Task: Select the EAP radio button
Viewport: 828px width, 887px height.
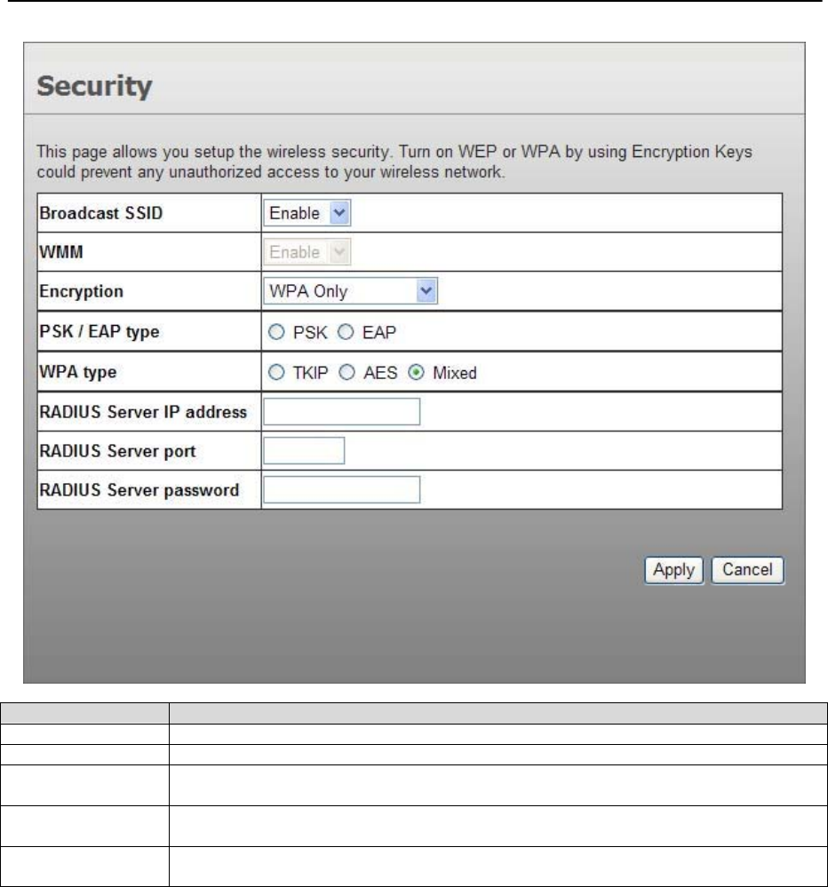Action: [x=345, y=333]
